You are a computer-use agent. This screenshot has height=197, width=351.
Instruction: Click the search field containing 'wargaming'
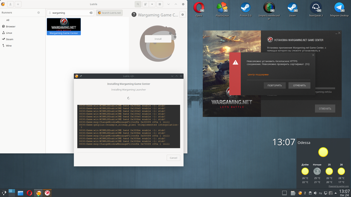[70, 13]
